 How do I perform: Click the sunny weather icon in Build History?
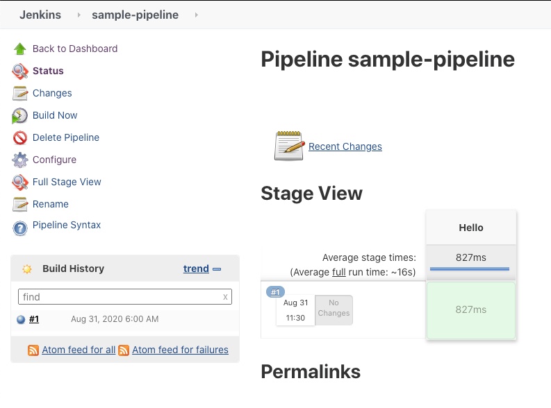(27, 269)
